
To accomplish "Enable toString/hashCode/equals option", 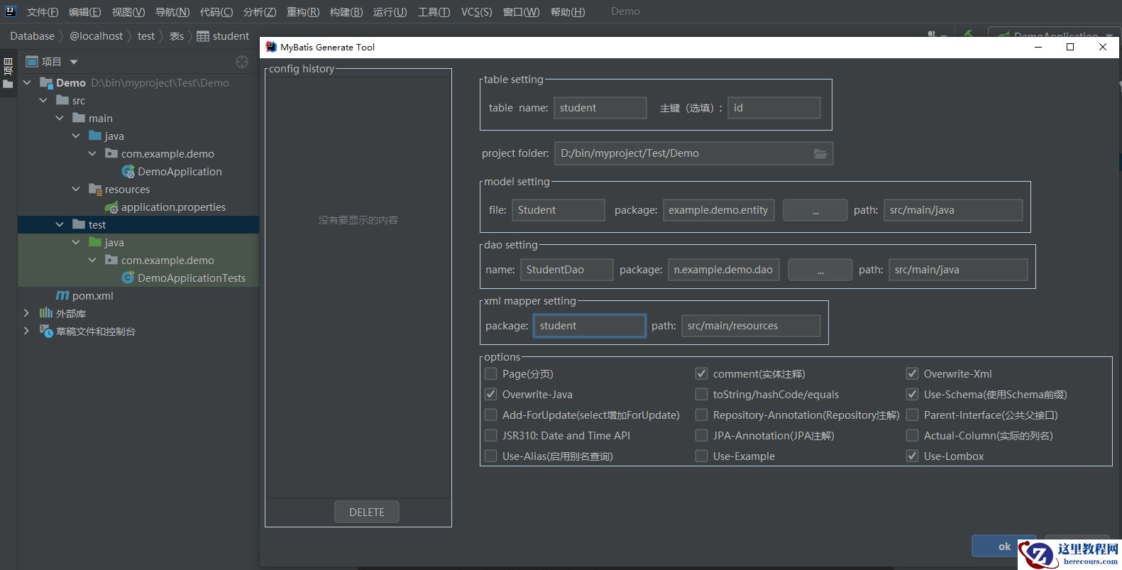I will 701,394.
